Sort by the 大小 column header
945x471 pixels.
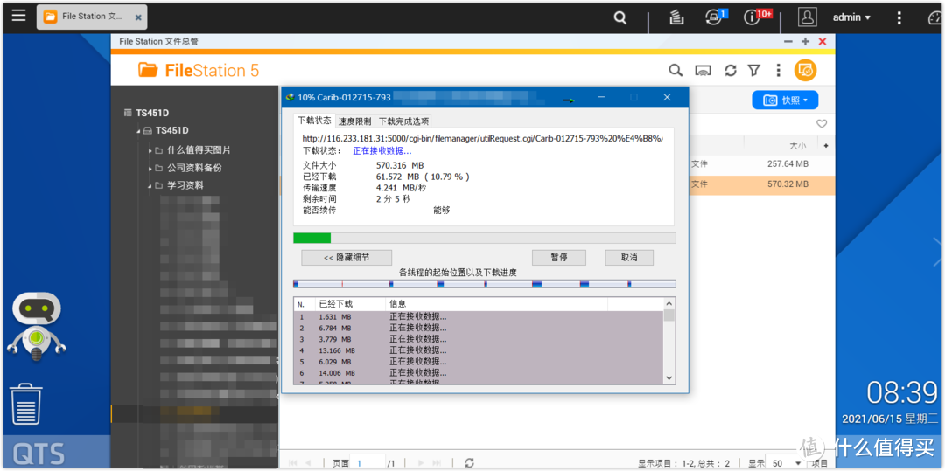[797, 146]
